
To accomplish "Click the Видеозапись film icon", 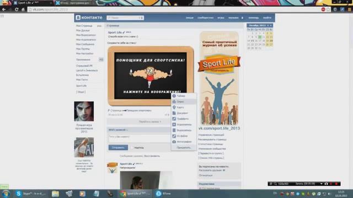I will 174,130.
